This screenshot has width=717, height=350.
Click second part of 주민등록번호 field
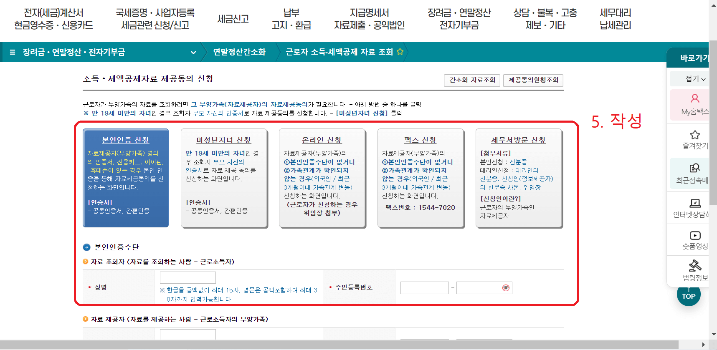(484, 288)
